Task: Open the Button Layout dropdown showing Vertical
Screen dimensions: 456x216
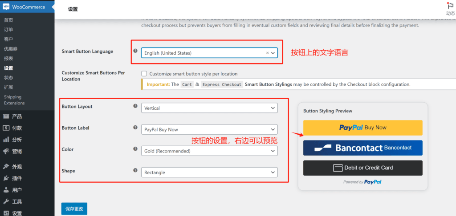Action: 209,108
